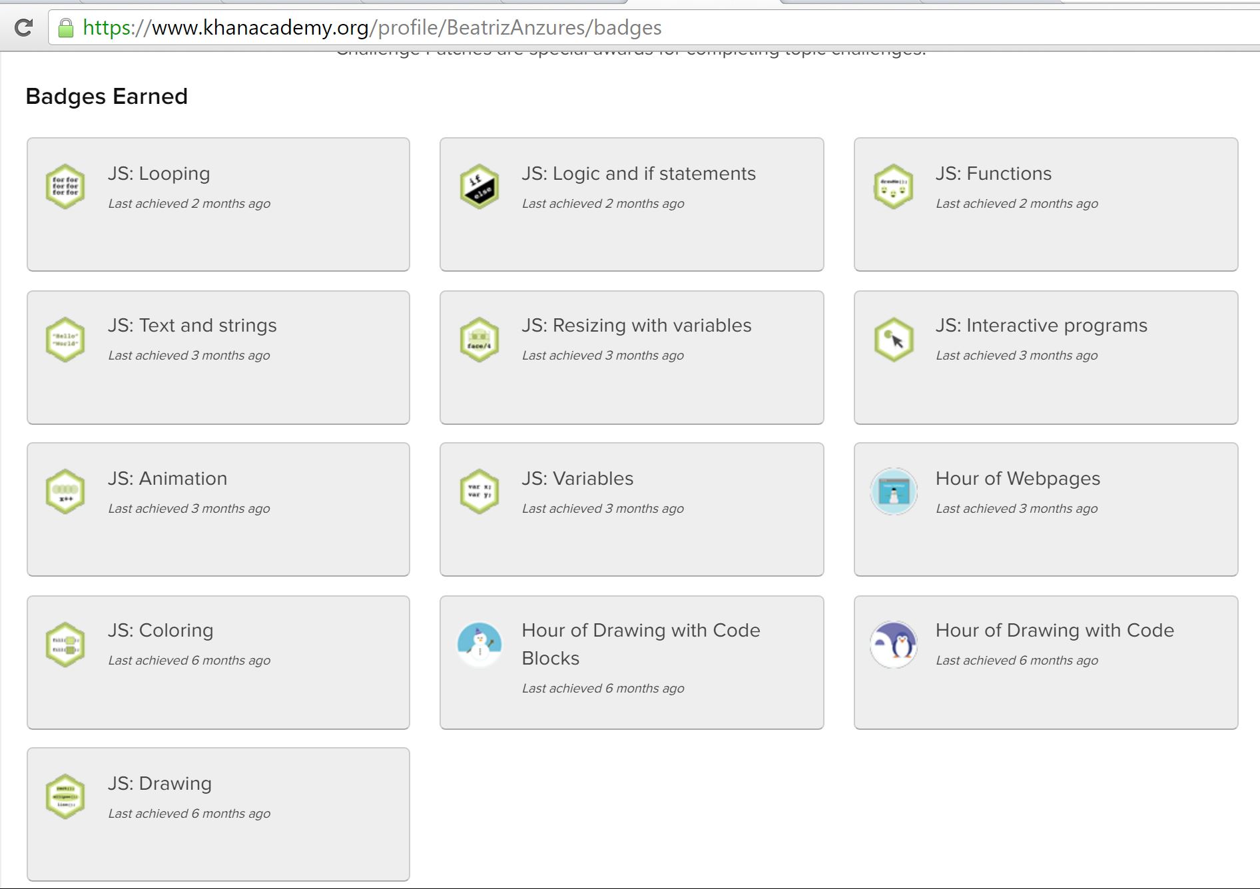Click Last achieved date under JS: Interactive programs
1260x889 pixels.
coord(1017,356)
